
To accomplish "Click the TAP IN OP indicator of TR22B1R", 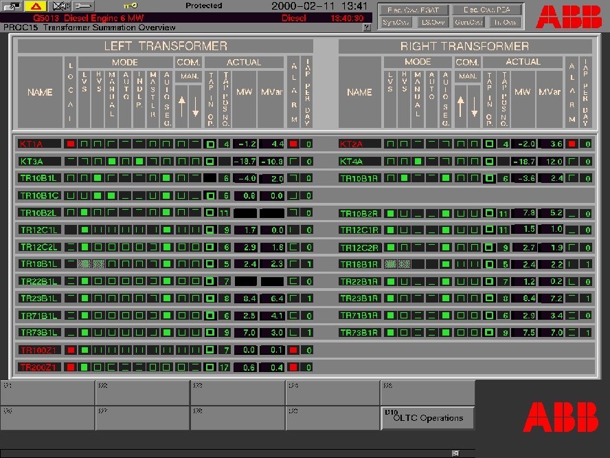I will pos(489,281).
